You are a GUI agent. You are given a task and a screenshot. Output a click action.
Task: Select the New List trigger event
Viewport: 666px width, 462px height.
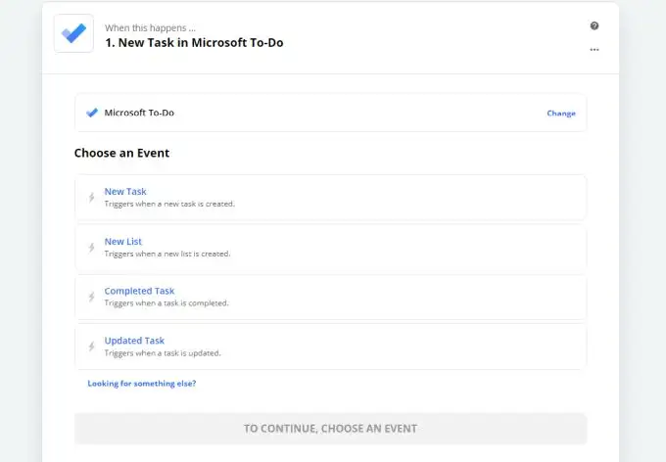point(330,247)
